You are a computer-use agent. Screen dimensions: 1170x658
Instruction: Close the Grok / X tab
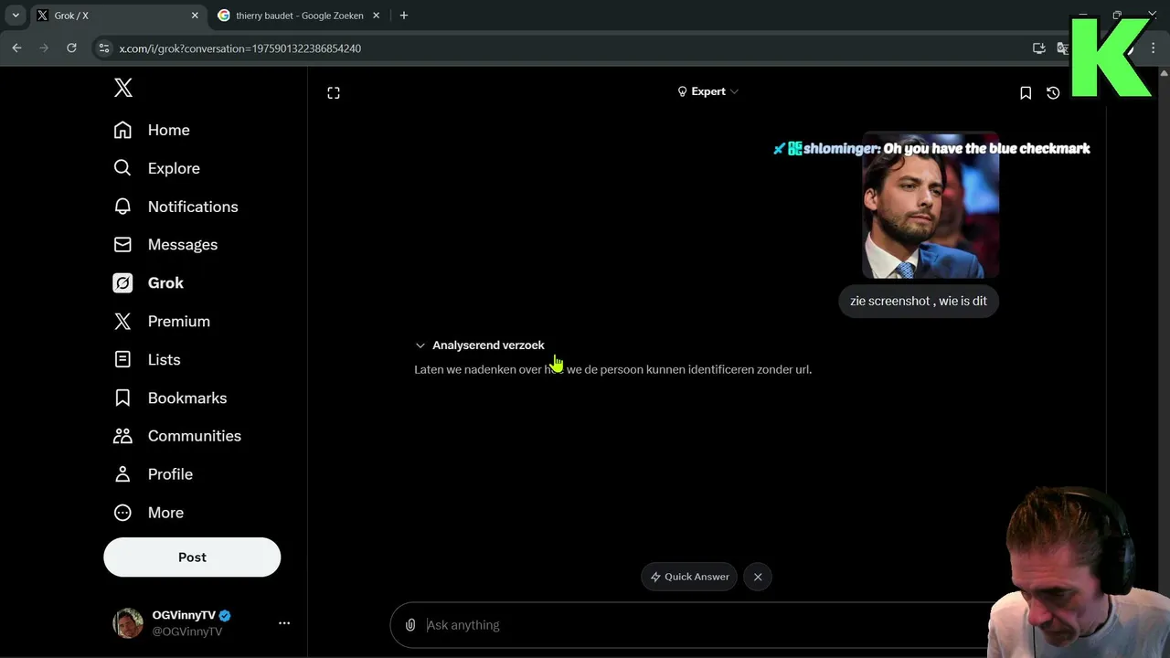195,16
